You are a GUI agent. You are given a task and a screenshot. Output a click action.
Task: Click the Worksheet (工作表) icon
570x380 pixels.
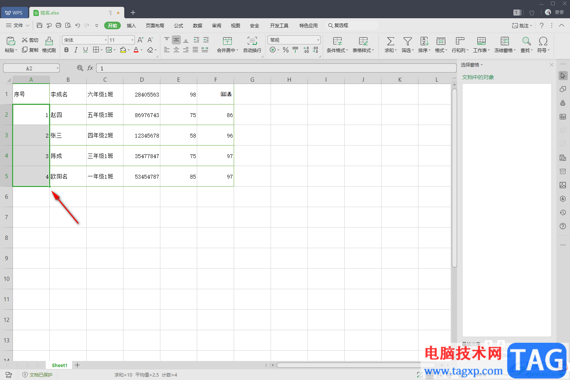click(x=481, y=41)
